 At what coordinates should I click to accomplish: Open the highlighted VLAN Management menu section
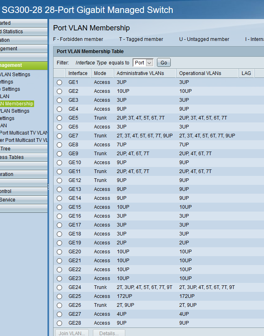[24, 65]
